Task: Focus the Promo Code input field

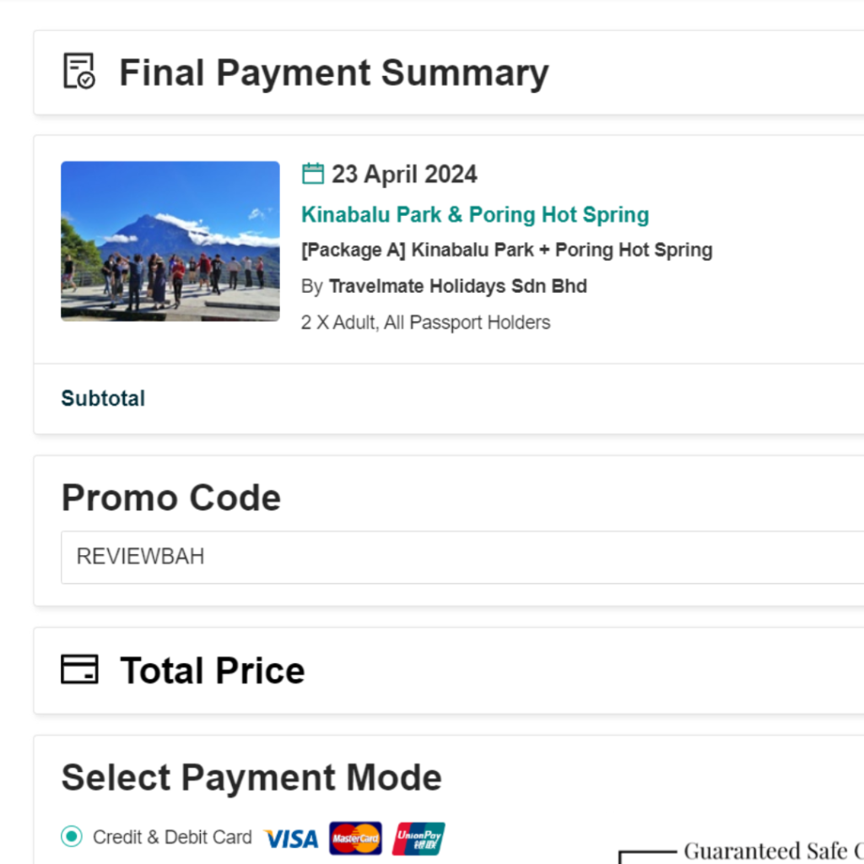Action: (462, 557)
